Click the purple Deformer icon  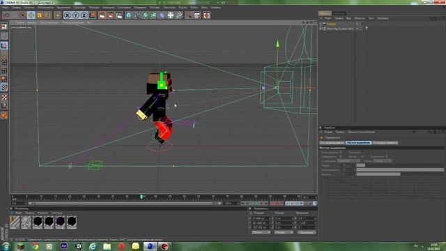click(x=162, y=15)
